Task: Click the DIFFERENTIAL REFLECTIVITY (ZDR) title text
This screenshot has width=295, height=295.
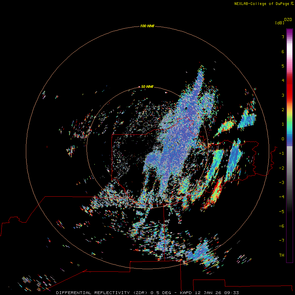Action: point(102,293)
